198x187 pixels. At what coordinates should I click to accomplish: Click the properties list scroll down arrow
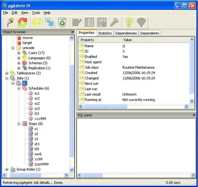192,101
